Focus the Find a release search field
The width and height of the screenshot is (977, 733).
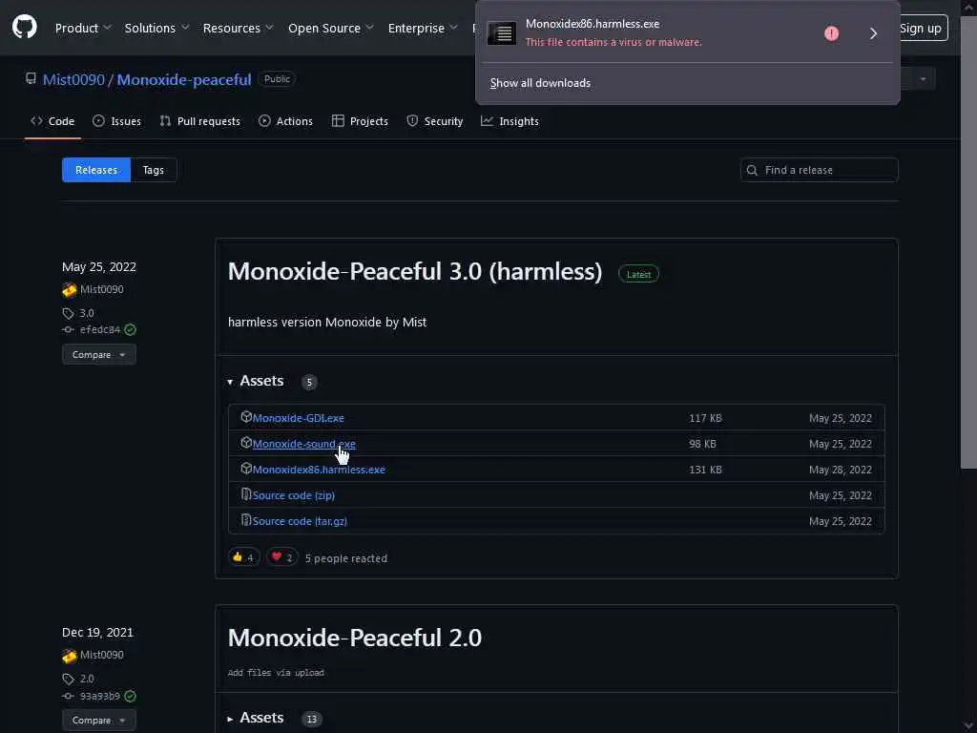point(820,170)
